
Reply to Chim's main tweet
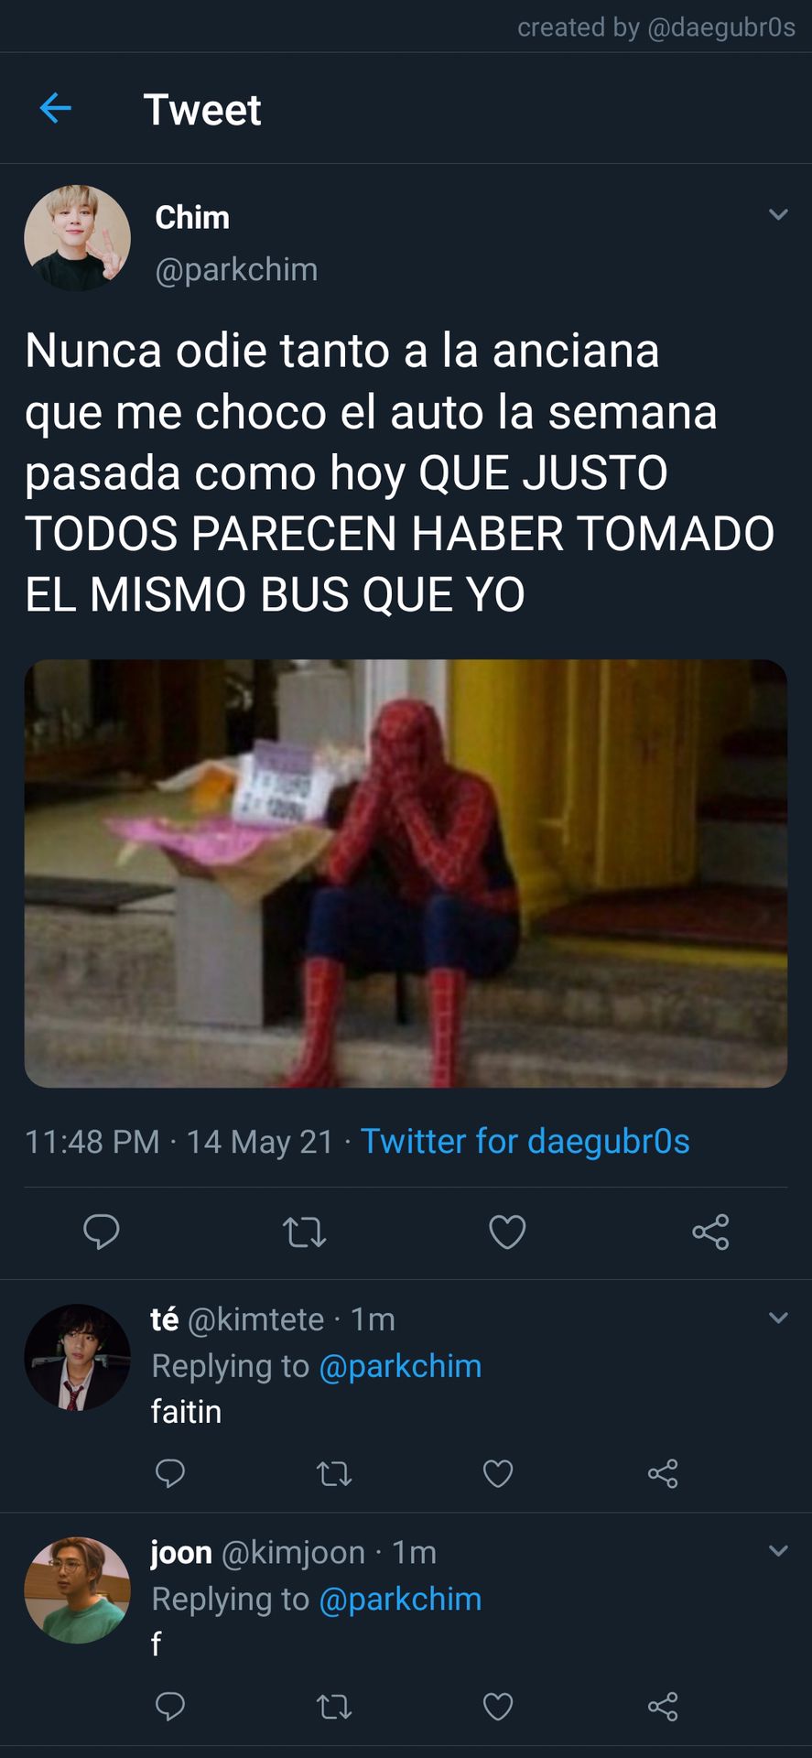pos(102,1232)
